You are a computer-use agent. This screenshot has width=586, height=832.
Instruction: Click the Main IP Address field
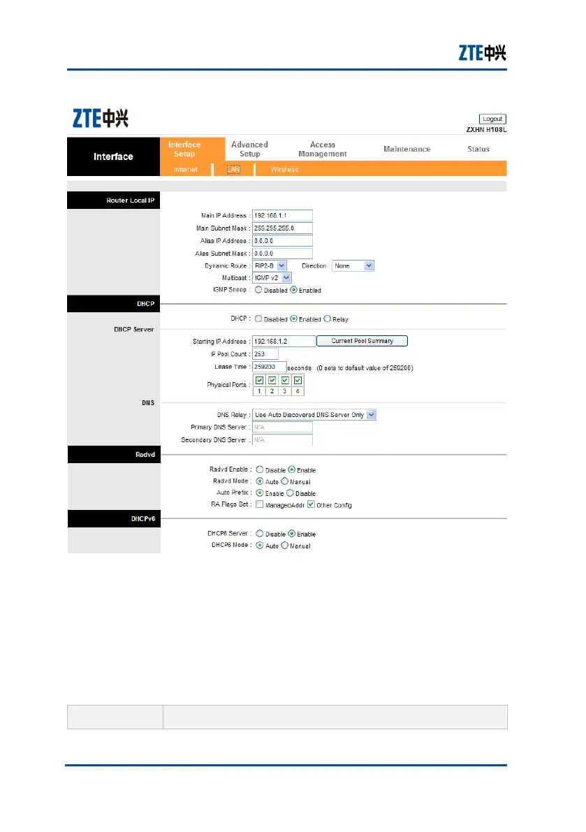point(282,215)
